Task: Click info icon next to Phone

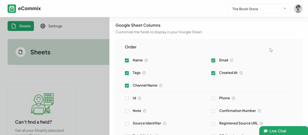Action: [233, 98]
